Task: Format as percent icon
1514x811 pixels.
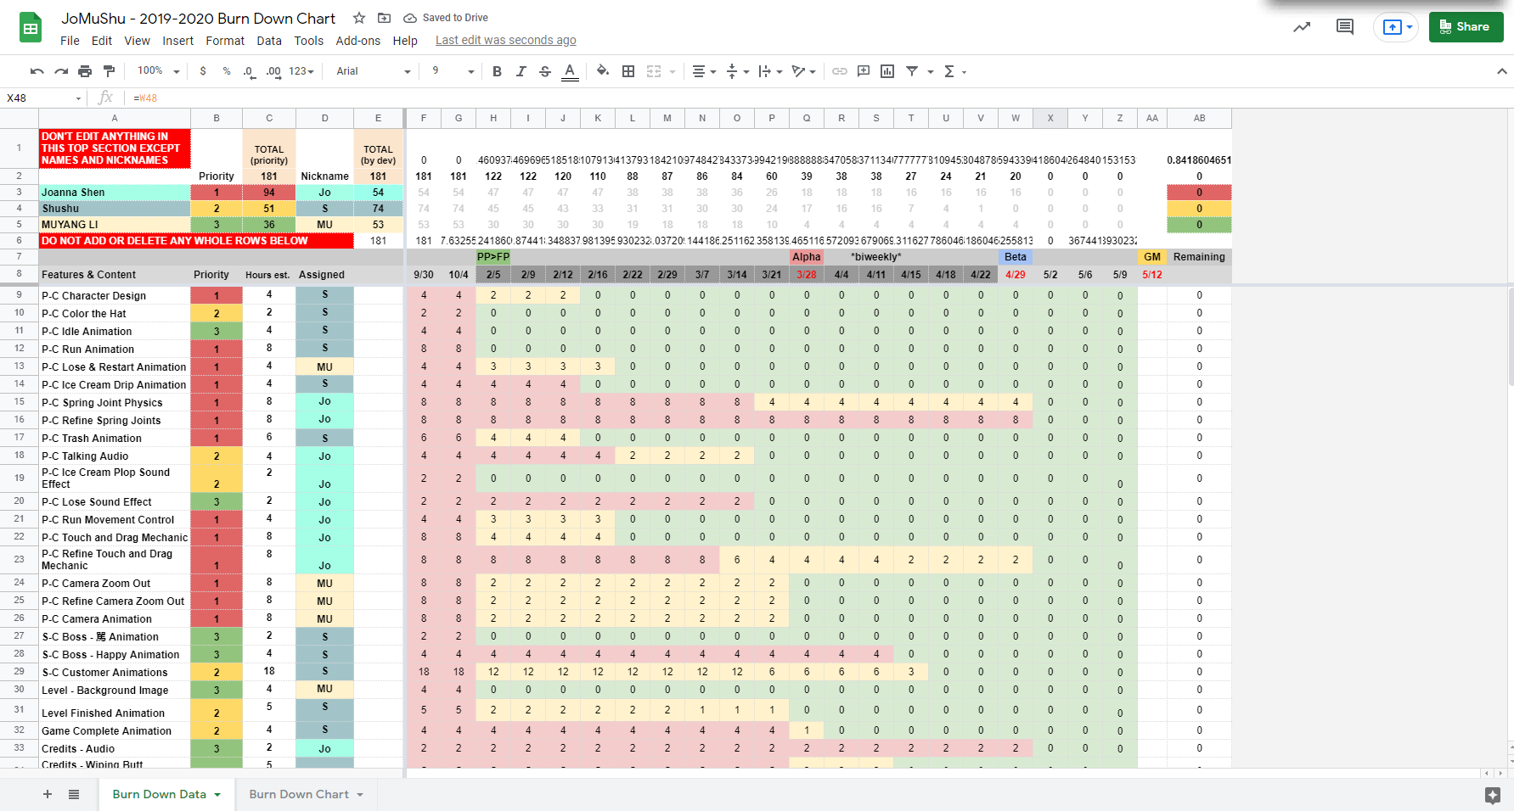Action: [227, 71]
